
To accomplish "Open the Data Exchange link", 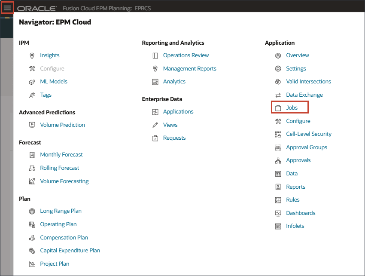I will (304, 95).
